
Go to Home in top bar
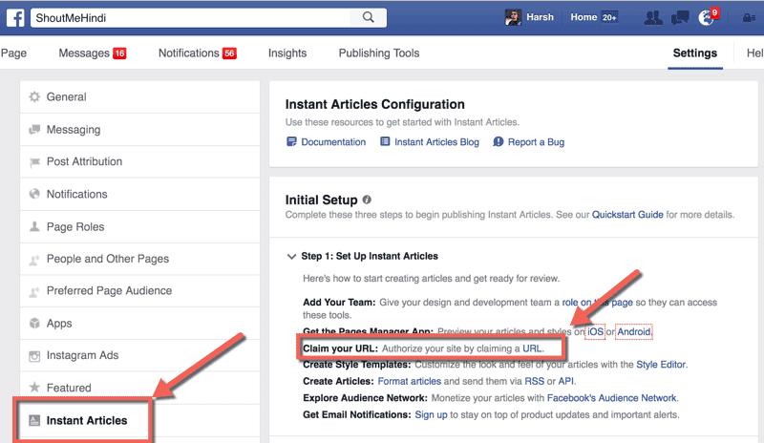(x=584, y=17)
